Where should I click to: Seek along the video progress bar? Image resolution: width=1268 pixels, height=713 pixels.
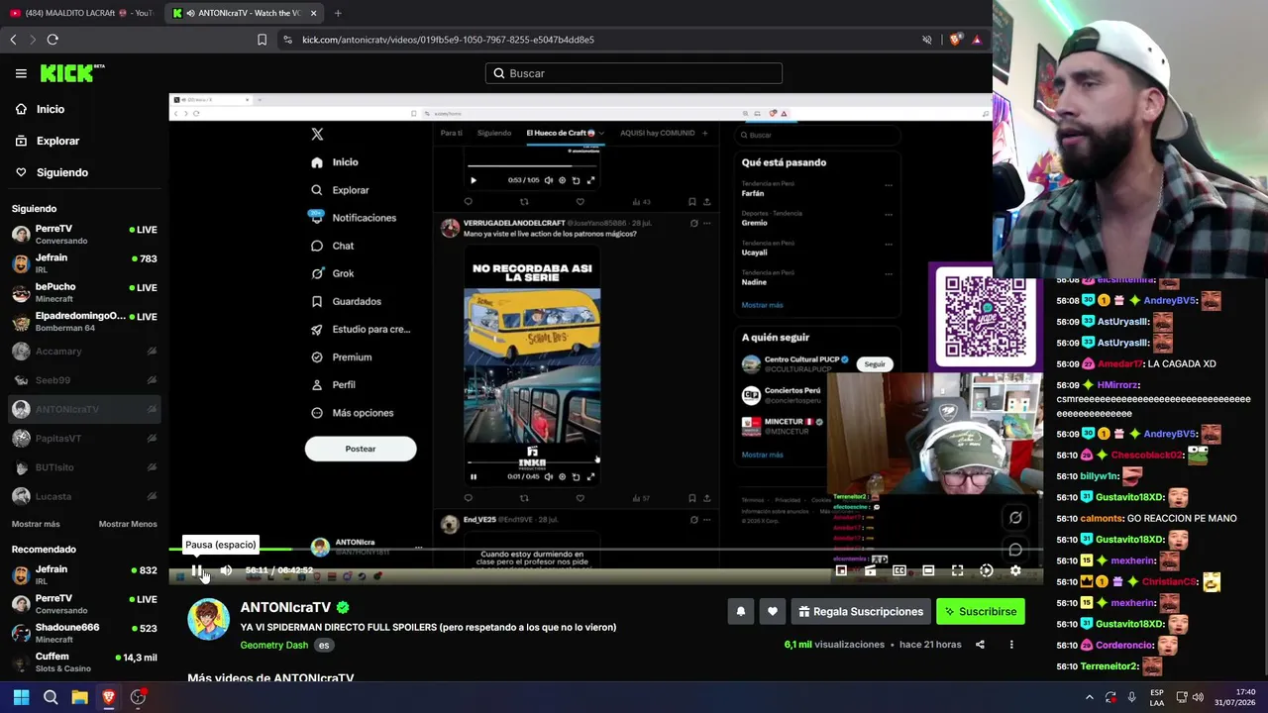(608, 549)
